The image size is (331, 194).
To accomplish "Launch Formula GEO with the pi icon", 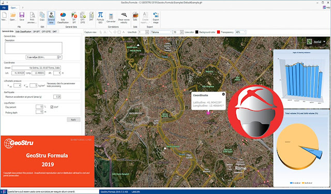I will pyautogui.click(x=100, y=18).
